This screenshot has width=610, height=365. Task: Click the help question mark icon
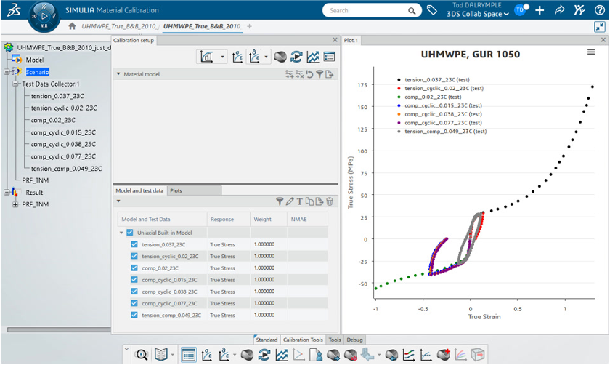(599, 10)
